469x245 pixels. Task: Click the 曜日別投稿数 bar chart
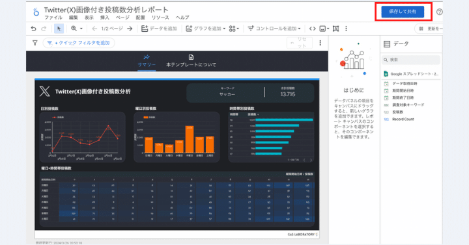click(177, 137)
